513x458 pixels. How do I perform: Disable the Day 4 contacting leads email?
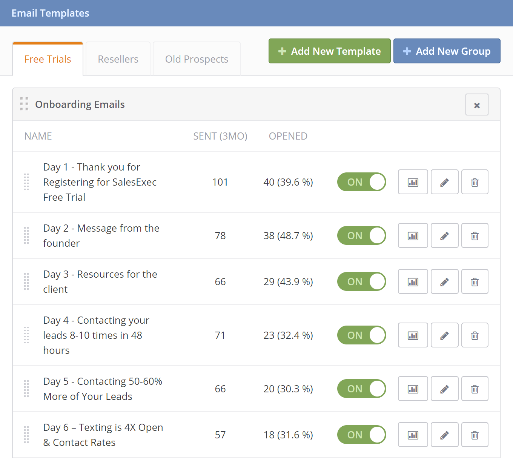pyautogui.click(x=361, y=335)
